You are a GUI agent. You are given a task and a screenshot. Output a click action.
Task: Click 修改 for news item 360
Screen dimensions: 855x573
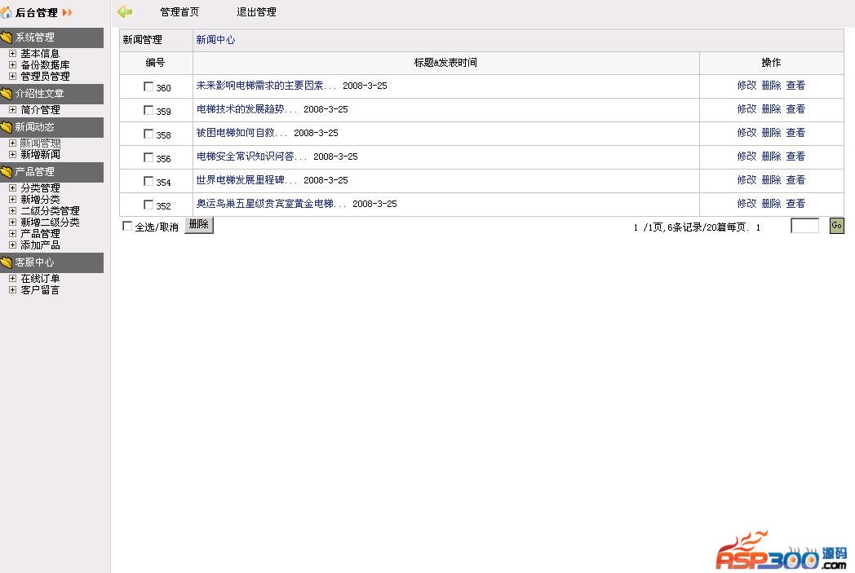746,86
